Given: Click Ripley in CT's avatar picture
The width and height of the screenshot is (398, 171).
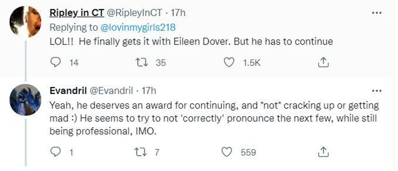Looking at the screenshot, I should click(x=25, y=22).
